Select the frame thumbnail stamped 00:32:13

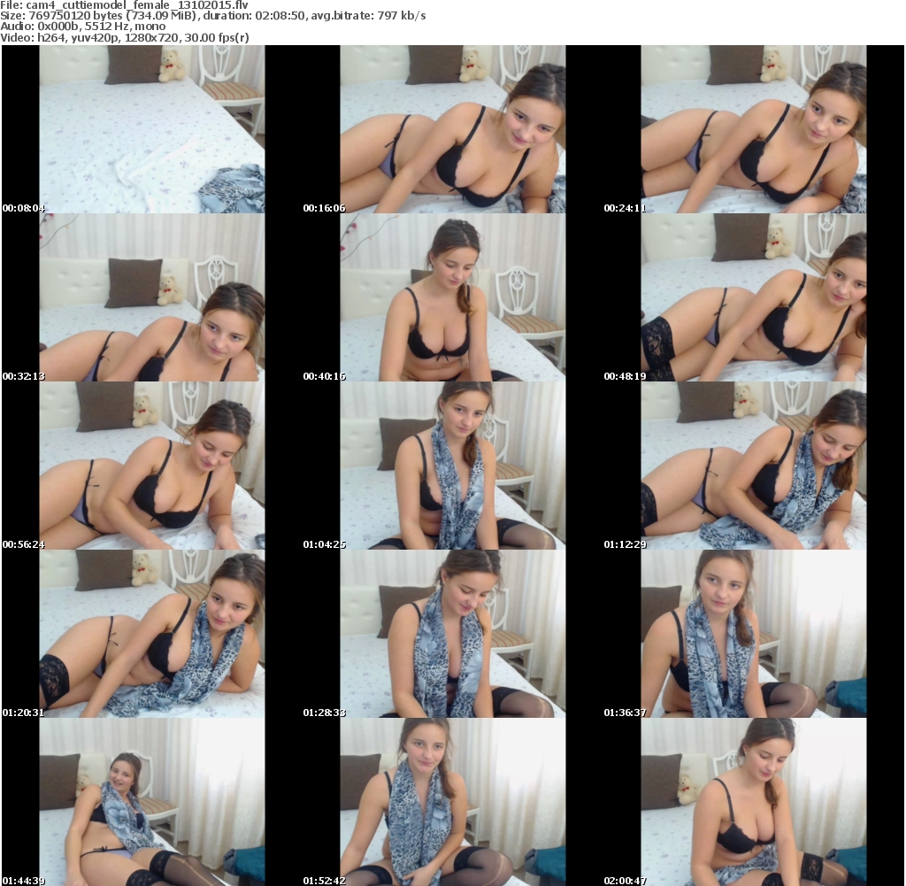[x=152, y=297]
